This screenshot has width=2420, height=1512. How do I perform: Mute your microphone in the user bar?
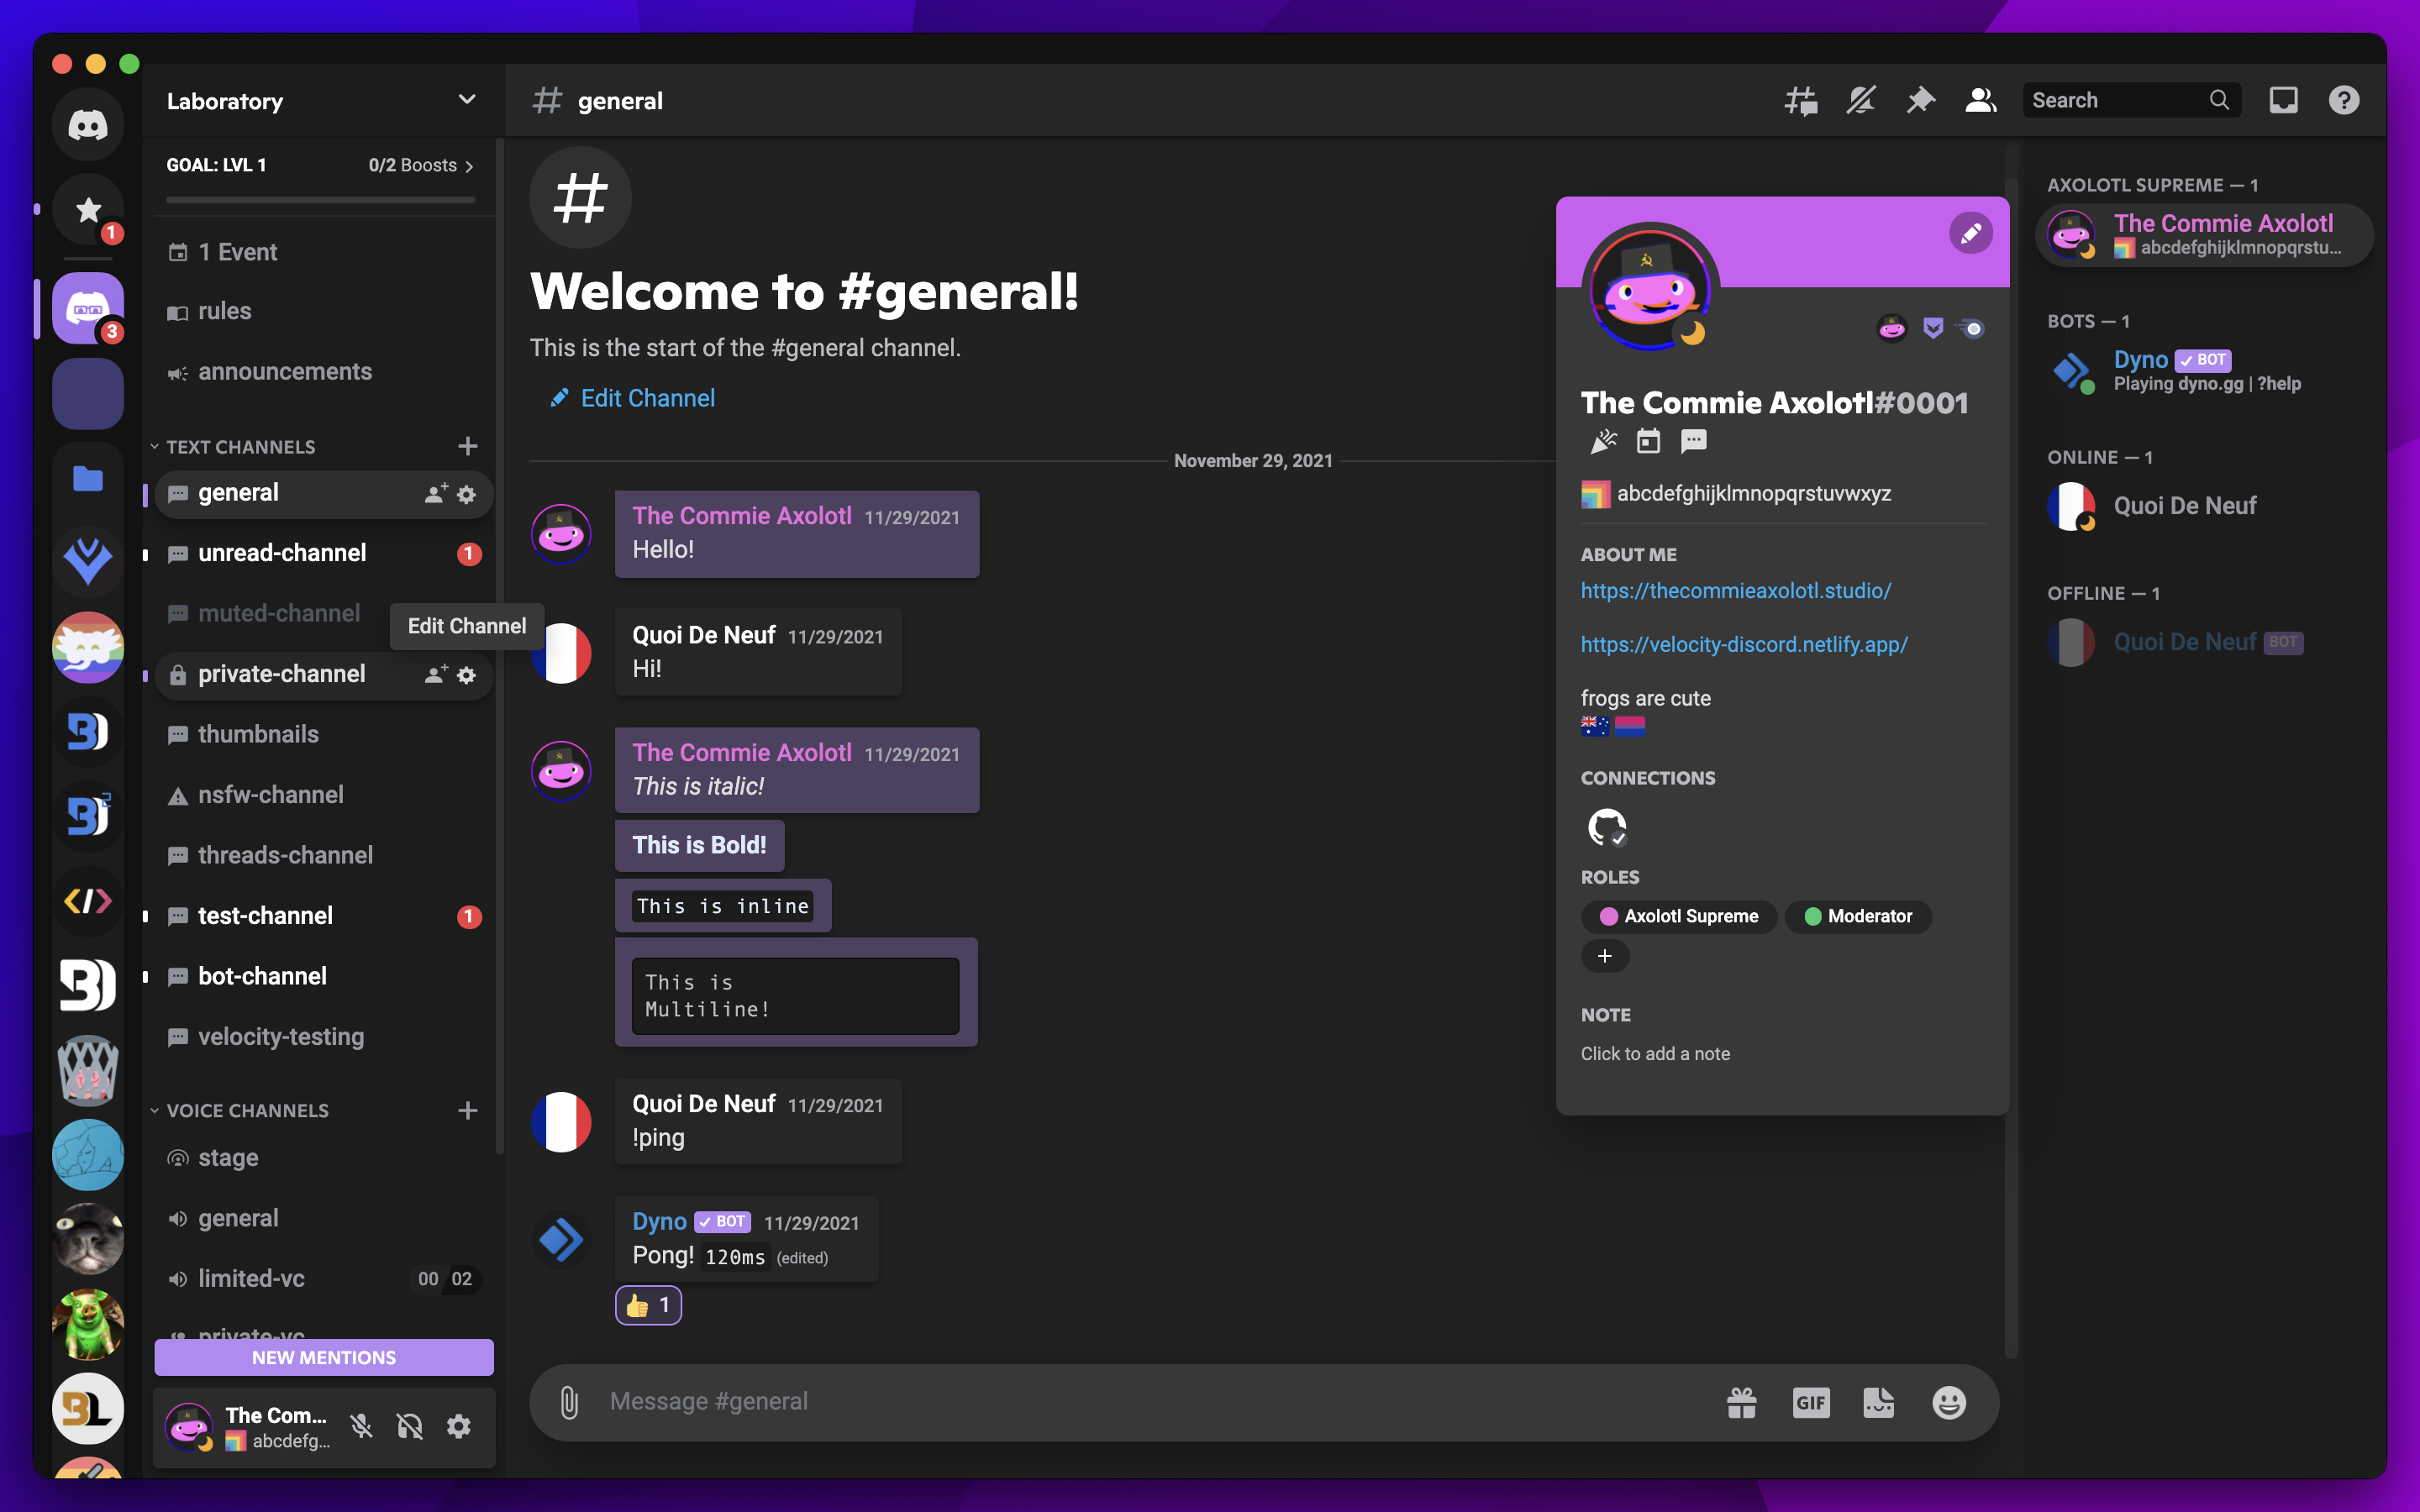(361, 1427)
